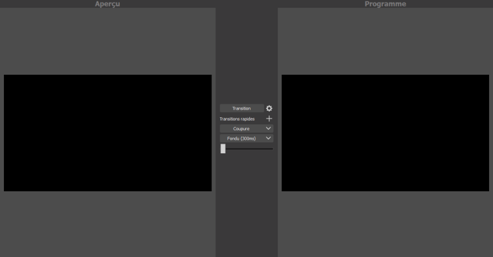Click inside the Aperçu black preview canvas
The image size is (493, 257).
pos(108,133)
